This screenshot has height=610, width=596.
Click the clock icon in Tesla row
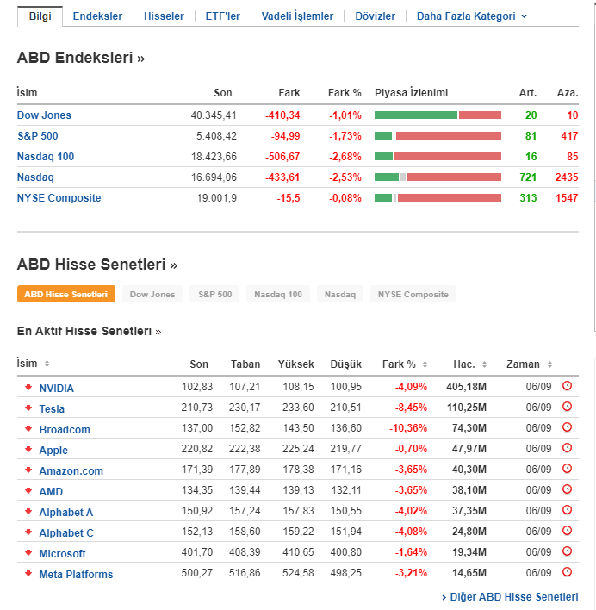point(567,408)
